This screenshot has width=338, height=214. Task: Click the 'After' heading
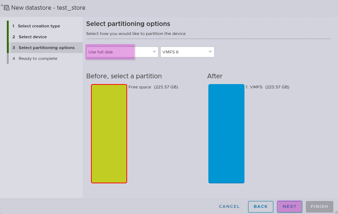pyautogui.click(x=214, y=76)
